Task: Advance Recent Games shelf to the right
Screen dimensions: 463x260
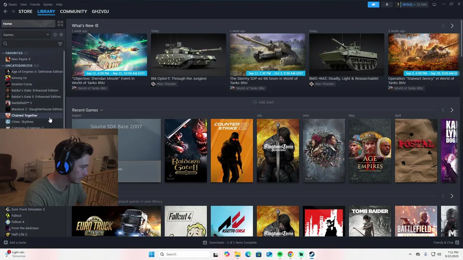Action: (452, 110)
